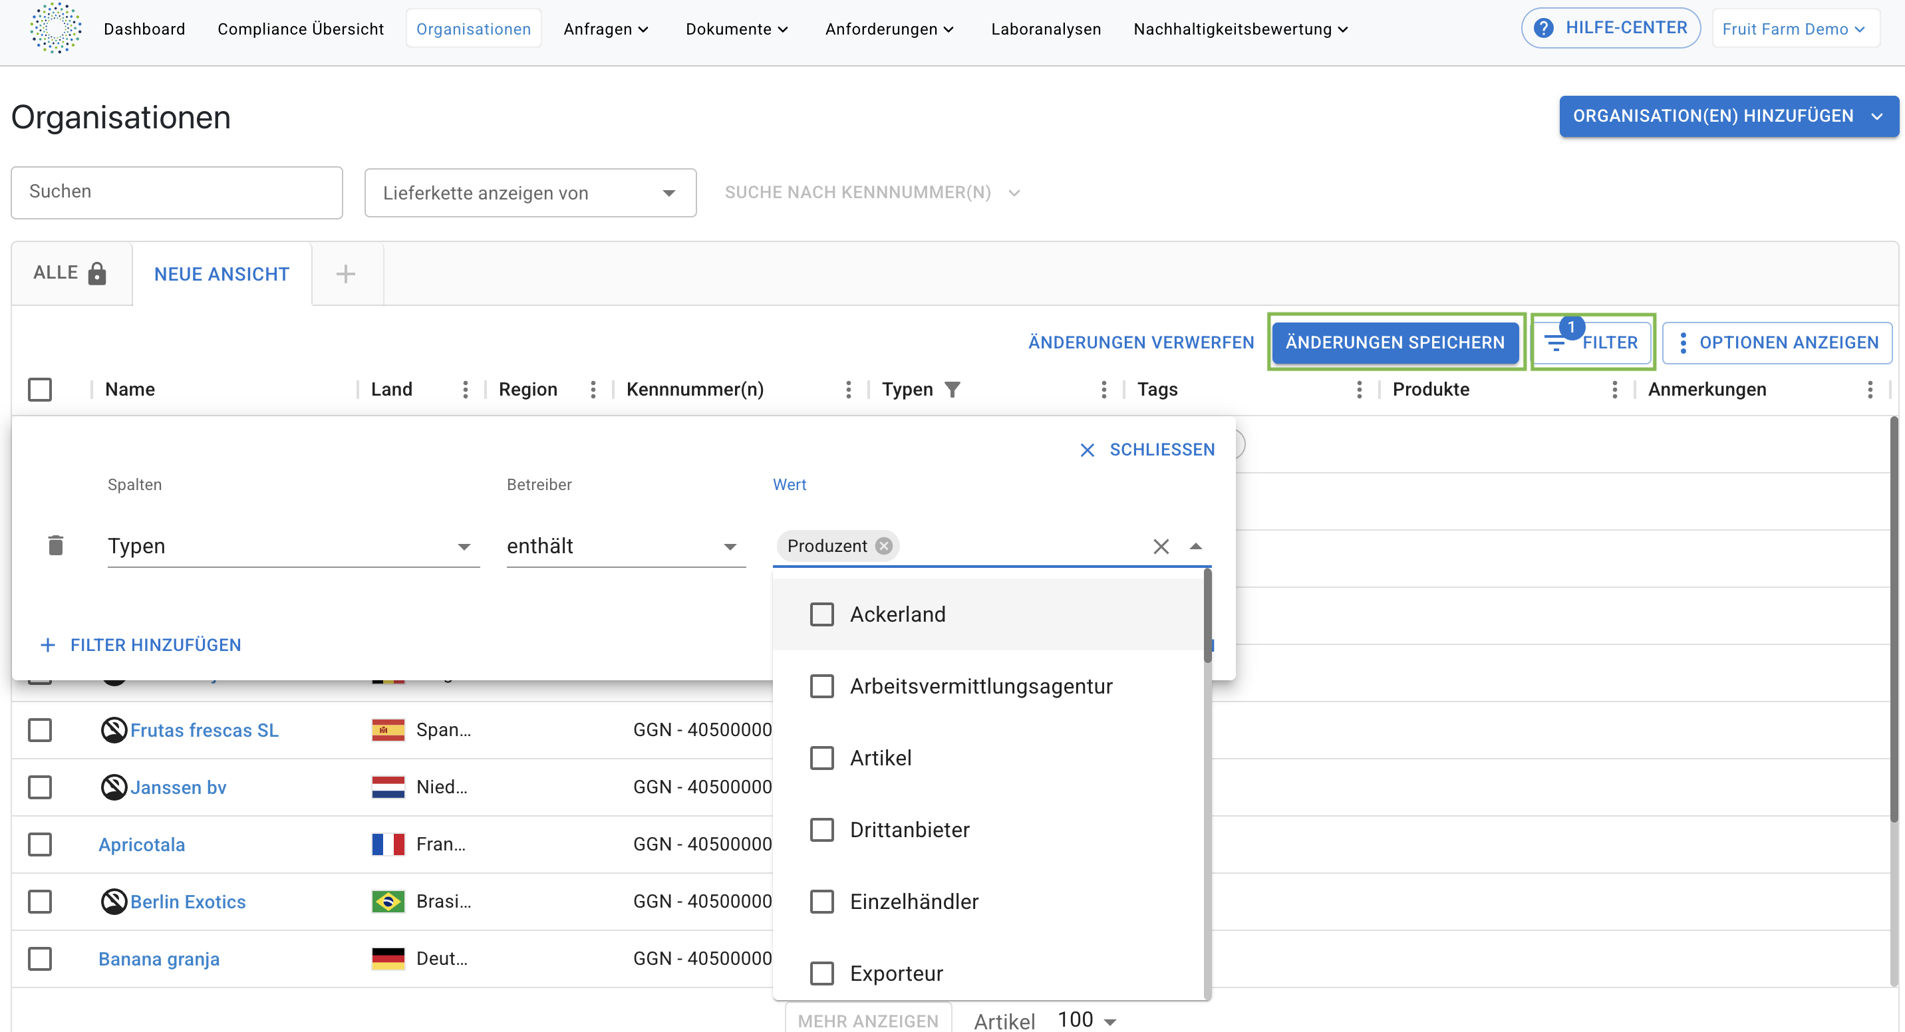
Task: Click in the Suchen field
Action: [177, 192]
